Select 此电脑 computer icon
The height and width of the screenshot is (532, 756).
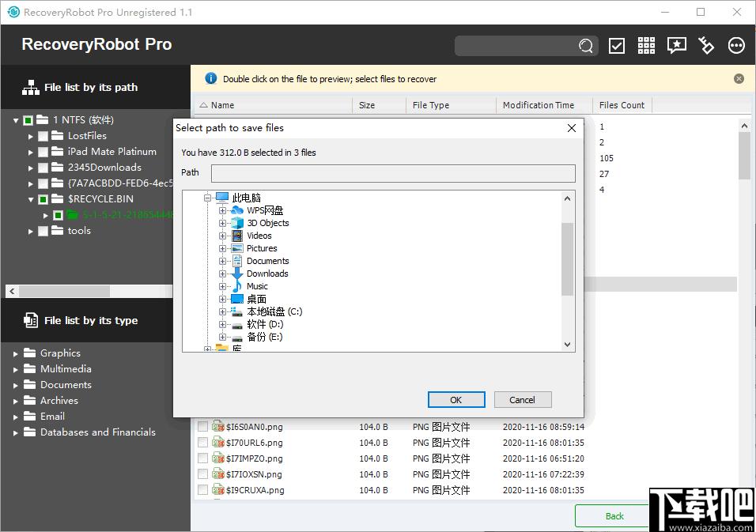pos(221,197)
